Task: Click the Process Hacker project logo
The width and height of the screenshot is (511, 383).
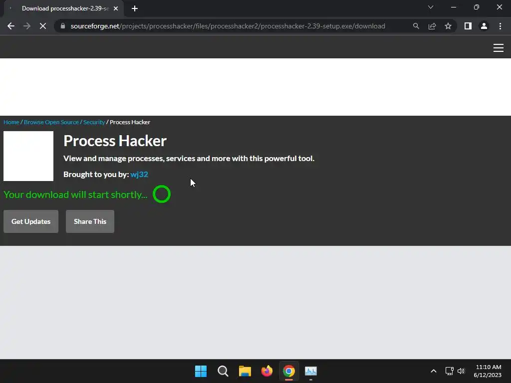Action: pos(28,156)
